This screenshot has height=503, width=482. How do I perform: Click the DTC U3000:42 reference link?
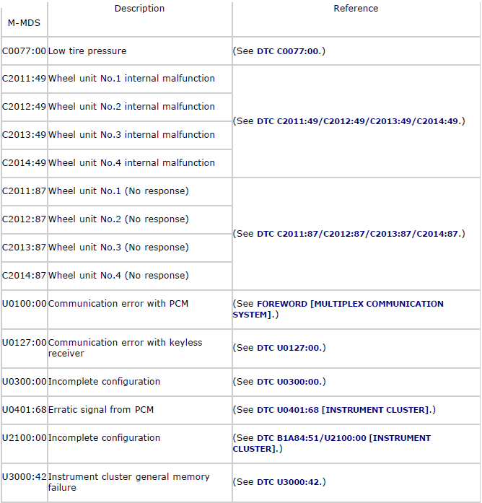pyautogui.click(x=288, y=482)
